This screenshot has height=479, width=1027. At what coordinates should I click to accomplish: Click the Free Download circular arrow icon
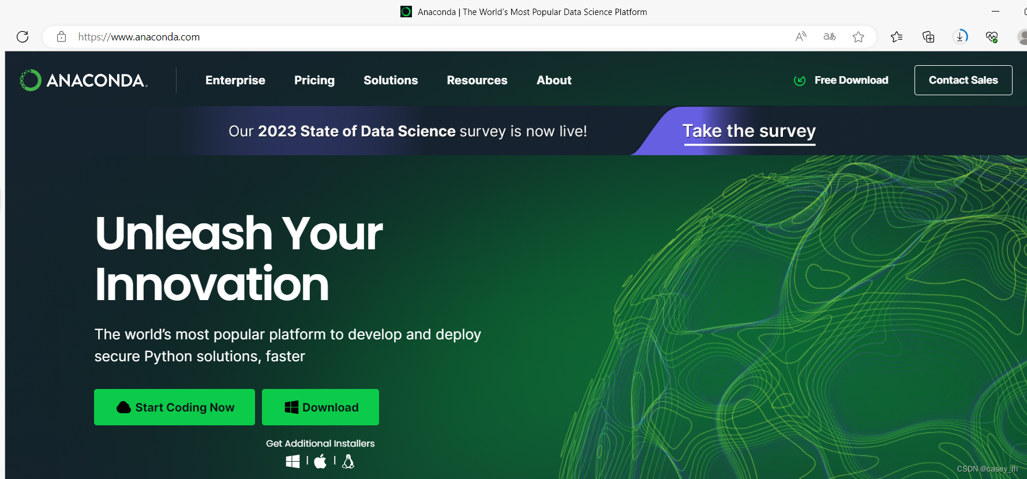(800, 81)
